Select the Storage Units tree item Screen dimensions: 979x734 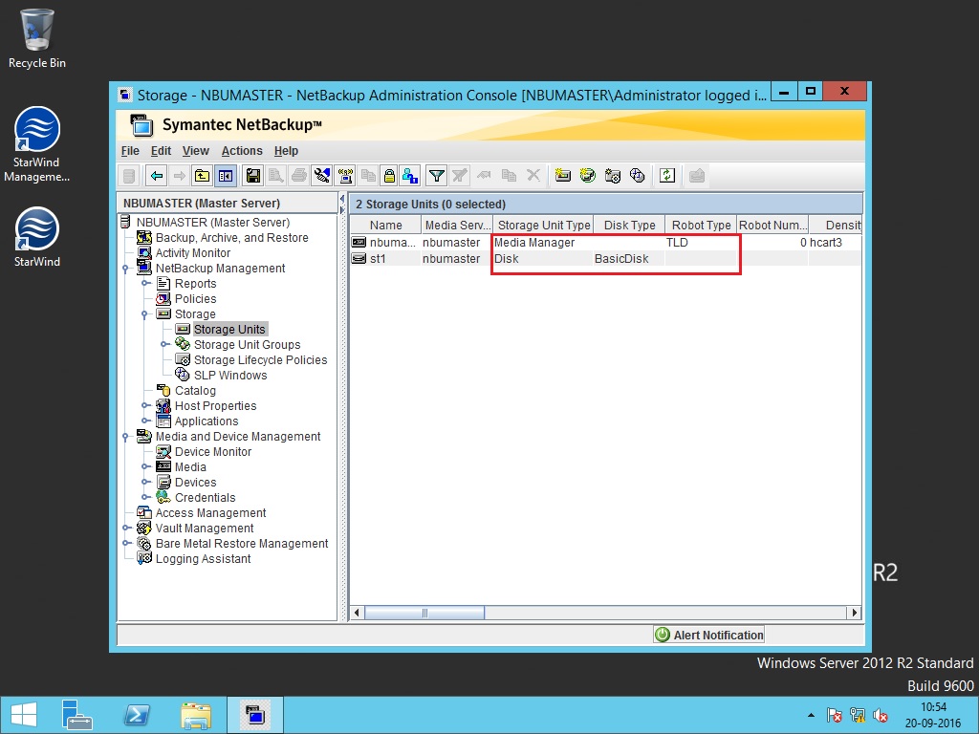[x=229, y=330]
